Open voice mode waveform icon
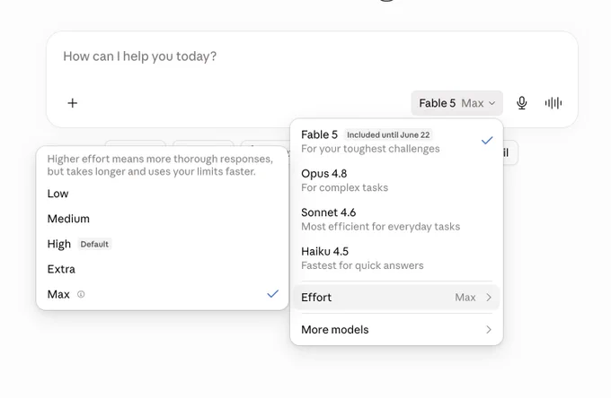611x398 pixels. [553, 103]
